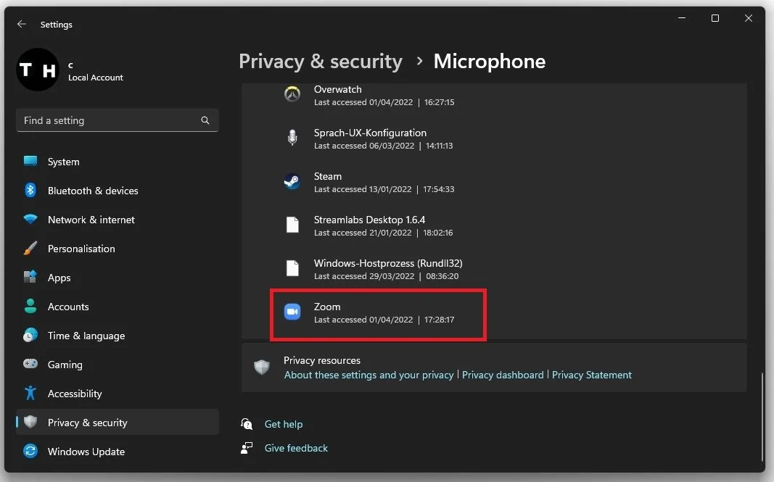Click the Overwatch app icon
Viewport: 774px width, 482px height.
tap(292, 94)
